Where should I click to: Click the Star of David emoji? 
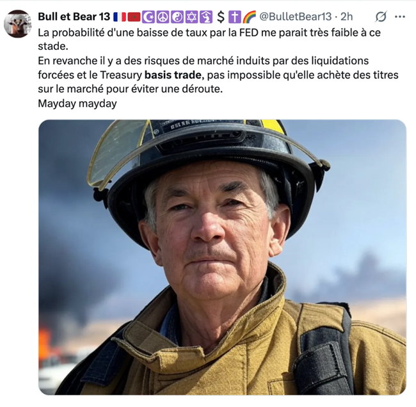coord(191,17)
